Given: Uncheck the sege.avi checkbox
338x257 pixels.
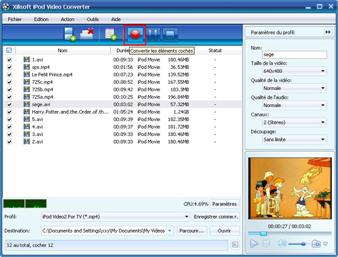Looking at the screenshot, I should pyautogui.click(x=9, y=104).
